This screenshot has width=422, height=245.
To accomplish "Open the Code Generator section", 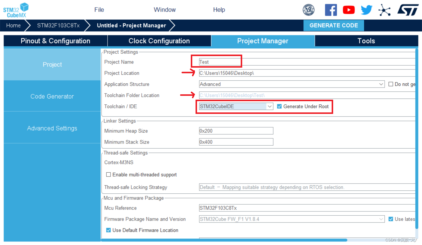I will [52, 96].
